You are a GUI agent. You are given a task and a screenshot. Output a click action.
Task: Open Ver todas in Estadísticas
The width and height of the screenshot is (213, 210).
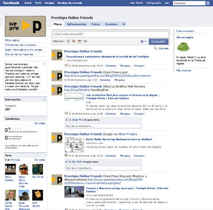click(40, 123)
